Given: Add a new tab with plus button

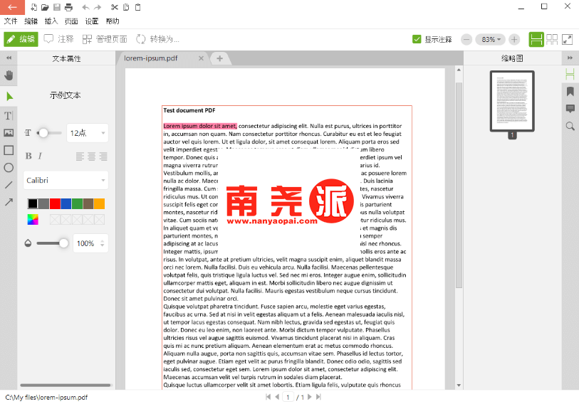Looking at the screenshot, I should [220, 58].
